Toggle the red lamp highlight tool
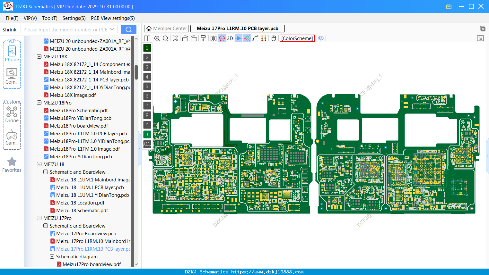The image size is (489, 275). point(222,38)
